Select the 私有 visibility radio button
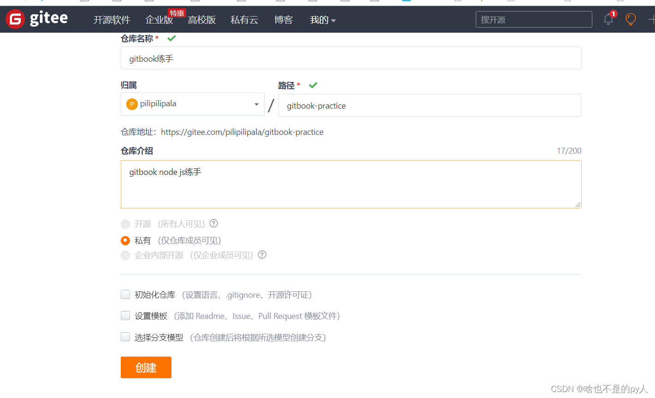 pos(125,240)
